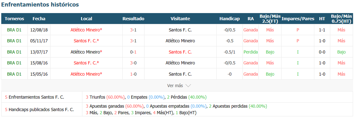Select the Perdida RA cell
Image resolution: width=354 pixels, height=117 pixels.
pos(251,52)
